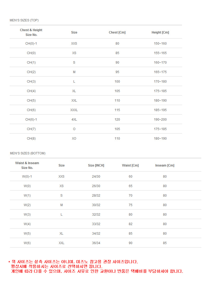The width and height of the screenshot is (211, 285).
Task: Click the 4XL size cell
Action: 74,120
